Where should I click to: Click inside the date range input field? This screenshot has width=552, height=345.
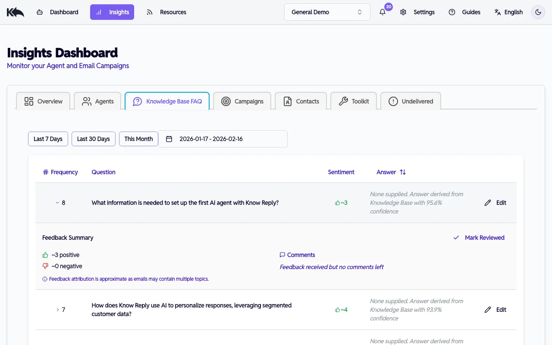click(x=211, y=139)
